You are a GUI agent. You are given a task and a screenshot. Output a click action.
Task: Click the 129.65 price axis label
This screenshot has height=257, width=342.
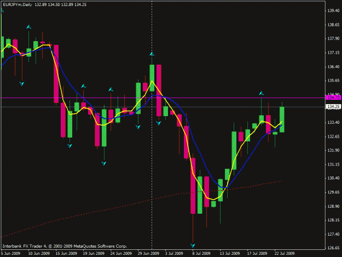pyautogui.click(x=333, y=192)
